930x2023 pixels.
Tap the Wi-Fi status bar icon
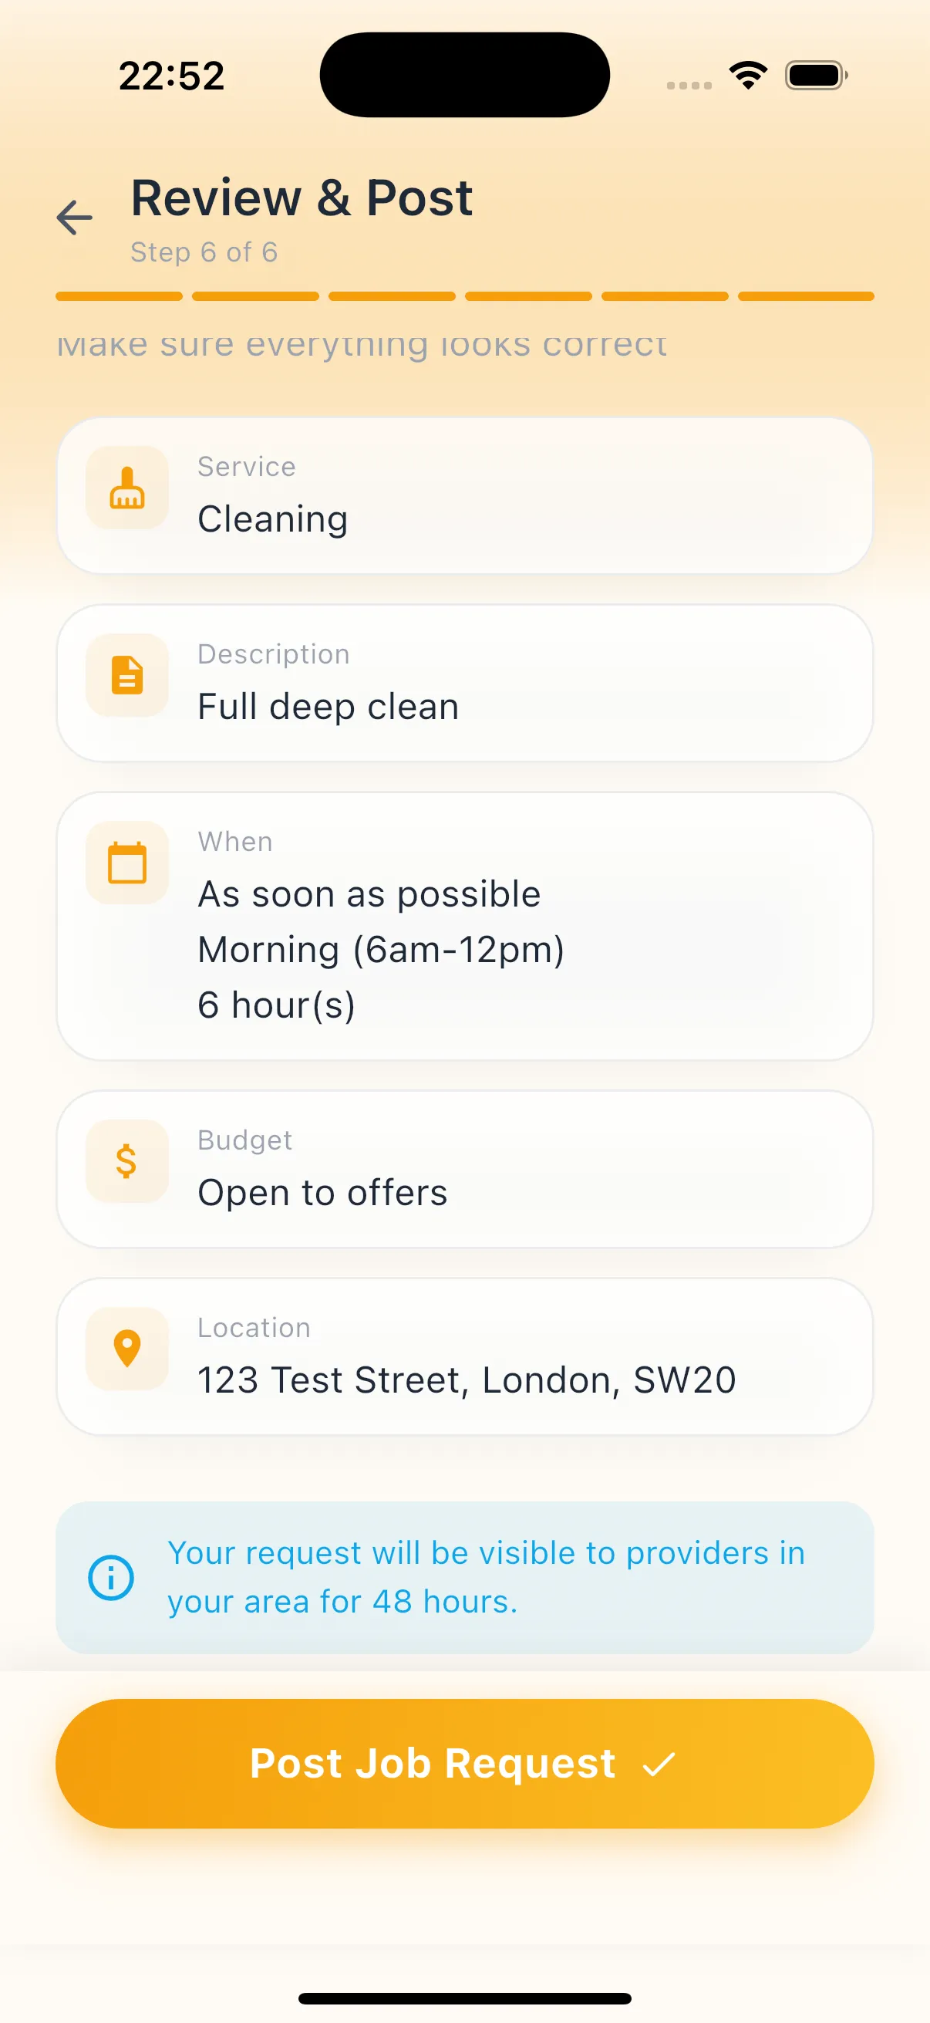pyautogui.click(x=748, y=76)
